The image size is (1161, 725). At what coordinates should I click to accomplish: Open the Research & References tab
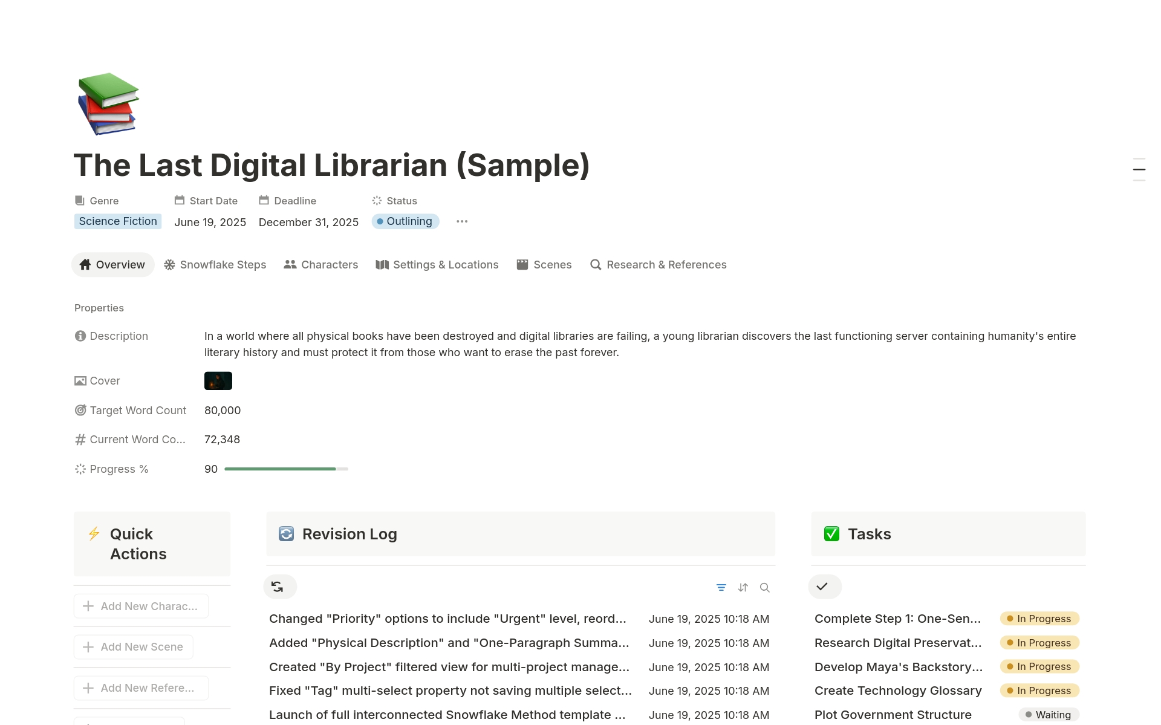click(x=659, y=265)
